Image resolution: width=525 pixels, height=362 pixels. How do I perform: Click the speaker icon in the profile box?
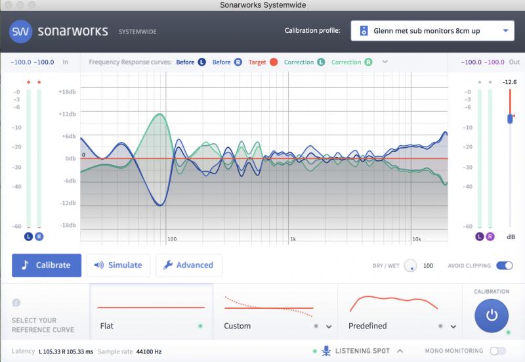pos(364,31)
